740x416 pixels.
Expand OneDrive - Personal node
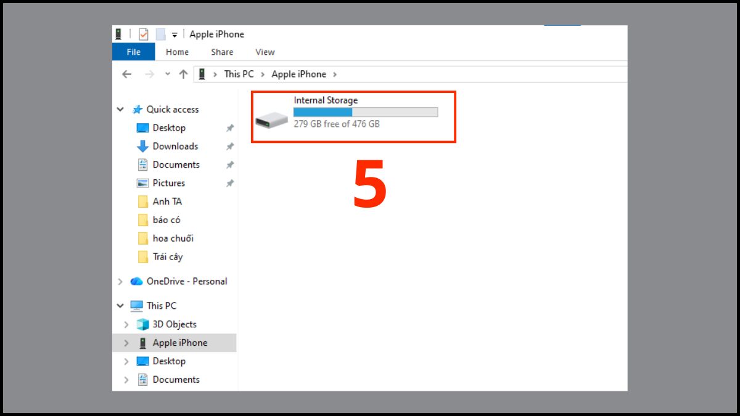click(121, 281)
